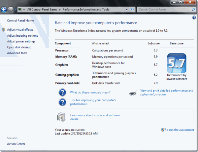
Task: Expand the address bar history dropdown
Action: tap(127, 10)
